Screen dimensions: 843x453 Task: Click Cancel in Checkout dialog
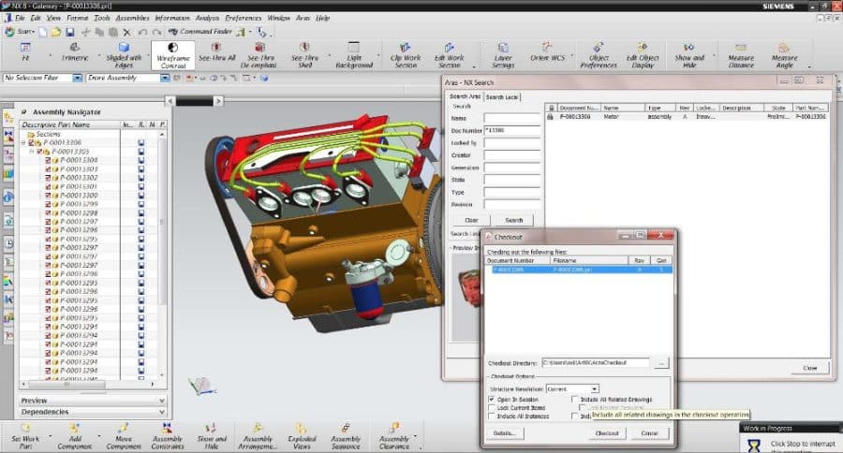coord(649,433)
